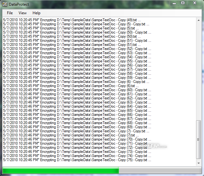Select log line for Copy (74) - Copy.txt
Screen dimensions: 204x176
(x=77, y=156)
